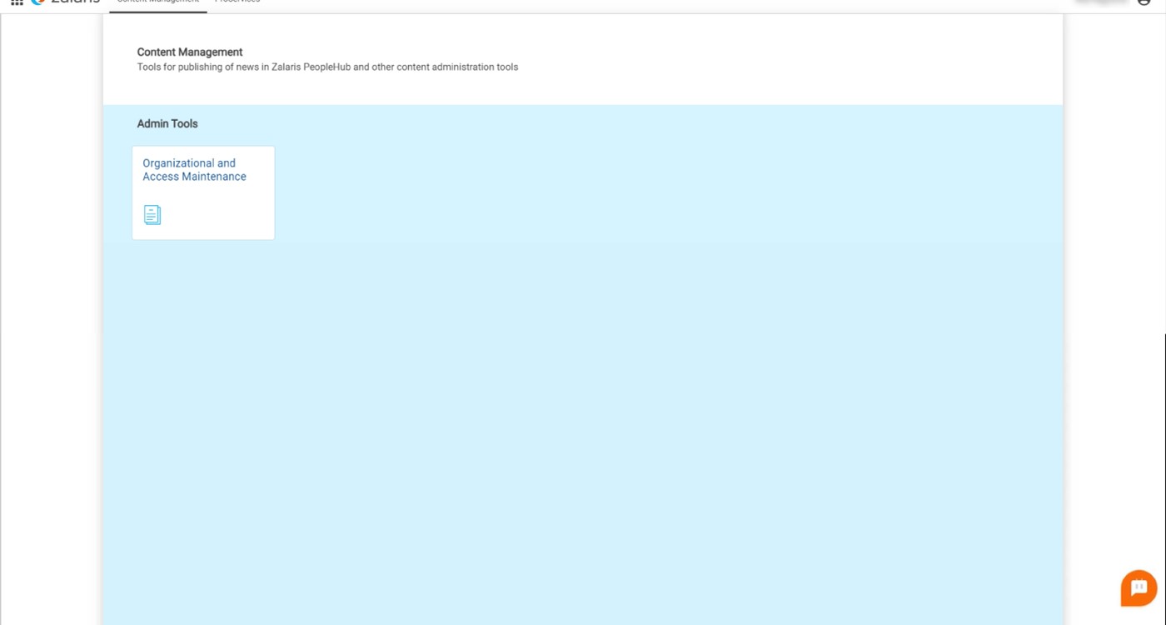The image size is (1166, 625).
Task: Switch to the Content Management tab
Action: [157, 3]
